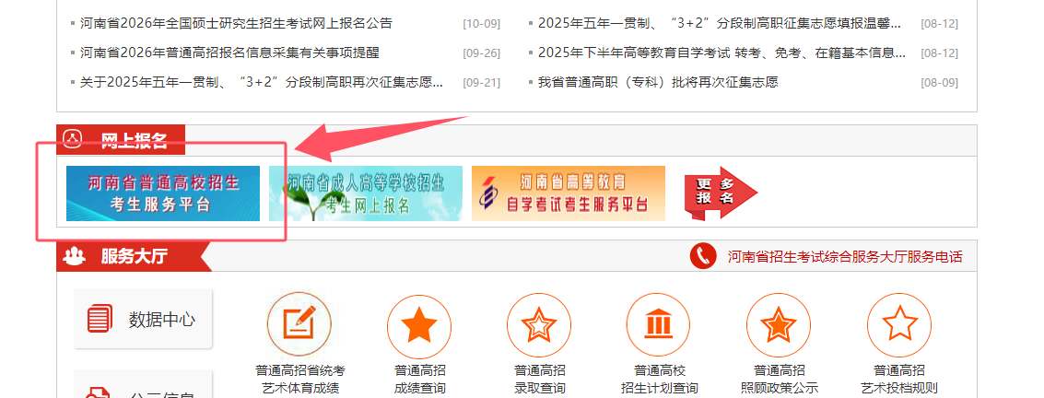Open 2025年下半年高等教育自学考试 转考 notice
This screenshot has height=398, width=1044.
[721, 53]
